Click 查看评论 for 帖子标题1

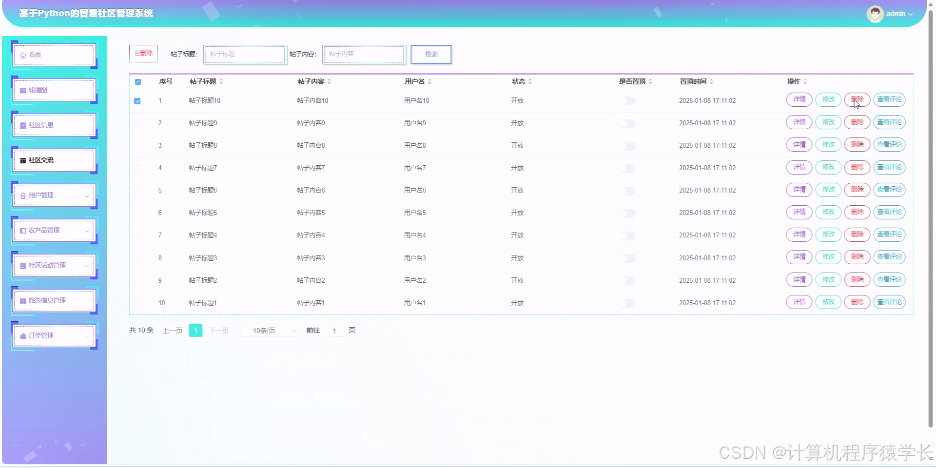[889, 302]
